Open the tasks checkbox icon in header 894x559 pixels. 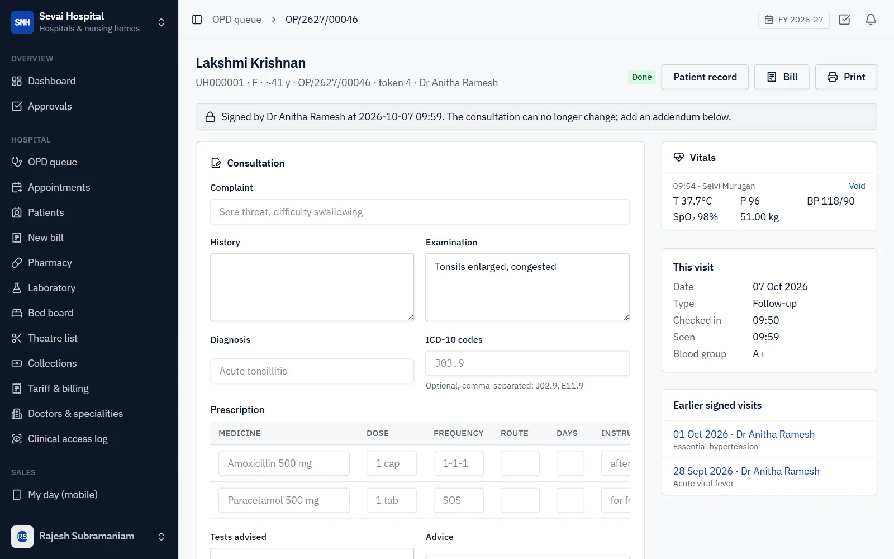845,20
